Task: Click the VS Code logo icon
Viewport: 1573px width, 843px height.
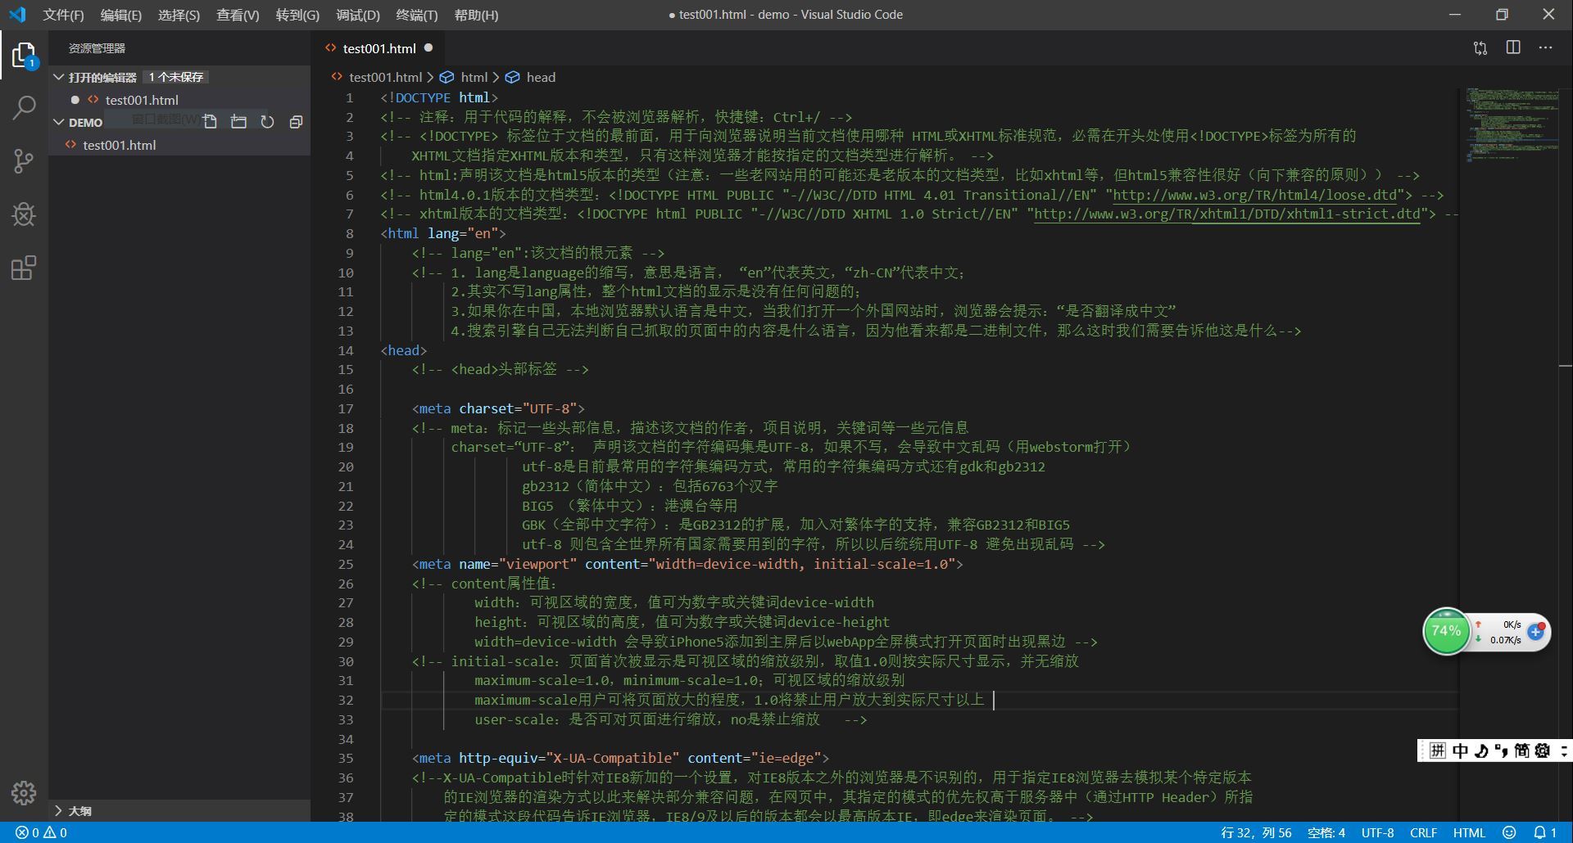Action: coord(17,15)
